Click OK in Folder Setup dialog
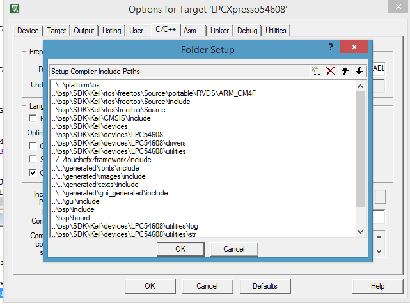The image size is (410, 304). [x=180, y=249]
